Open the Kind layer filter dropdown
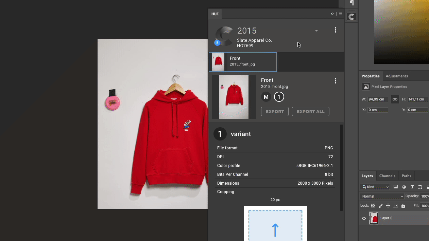 point(375,187)
